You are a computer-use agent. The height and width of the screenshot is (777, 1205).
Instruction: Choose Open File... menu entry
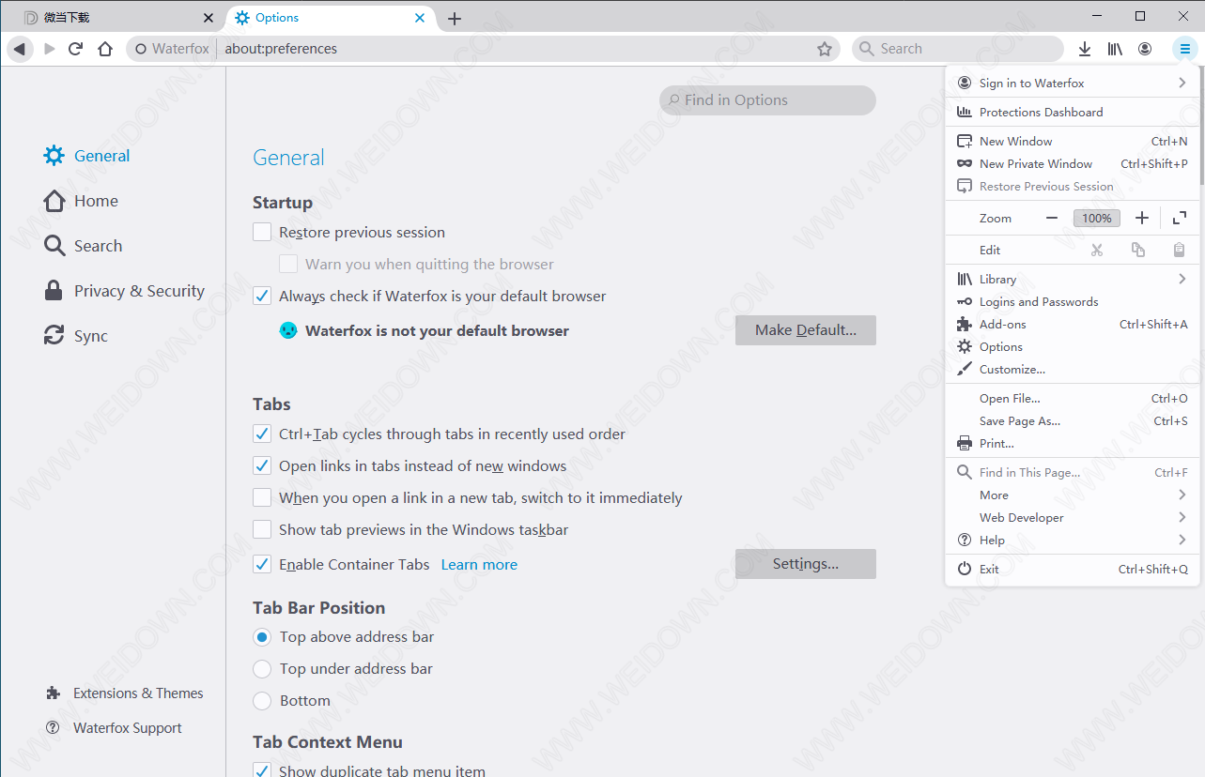[x=1073, y=398]
